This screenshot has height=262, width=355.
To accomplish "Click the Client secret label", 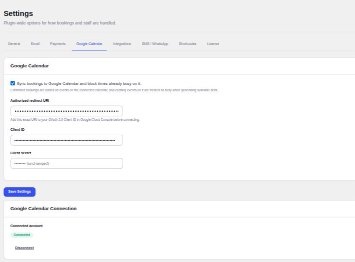I will click(x=21, y=153).
